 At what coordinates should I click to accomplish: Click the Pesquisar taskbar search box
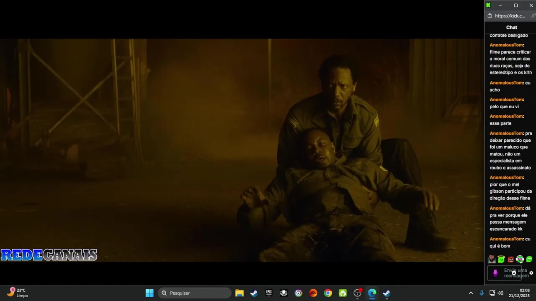pos(194,293)
